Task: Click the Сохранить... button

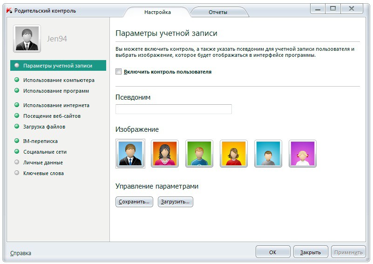Action: (134, 202)
